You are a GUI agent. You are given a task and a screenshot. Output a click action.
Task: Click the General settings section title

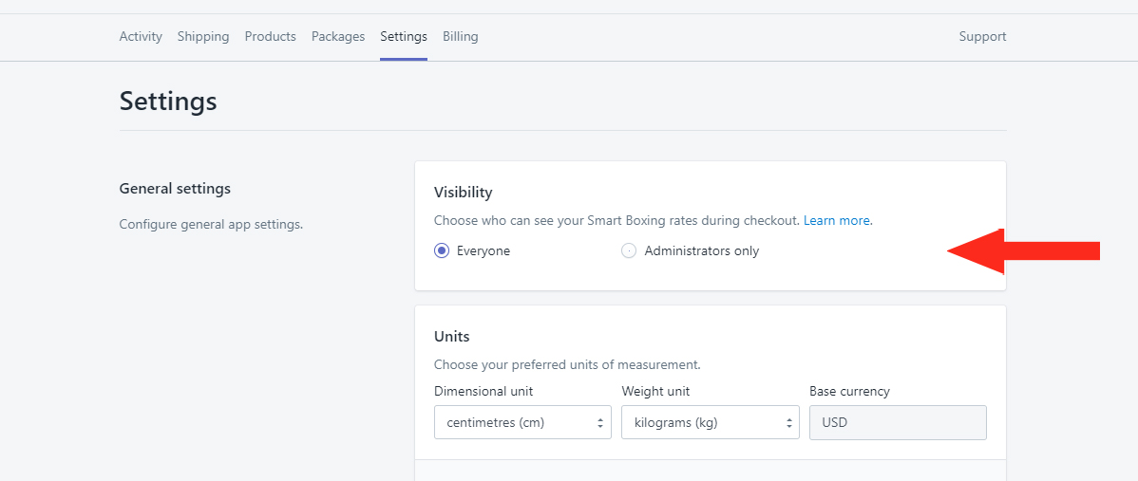pyautogui.click(x=175, y=189)
